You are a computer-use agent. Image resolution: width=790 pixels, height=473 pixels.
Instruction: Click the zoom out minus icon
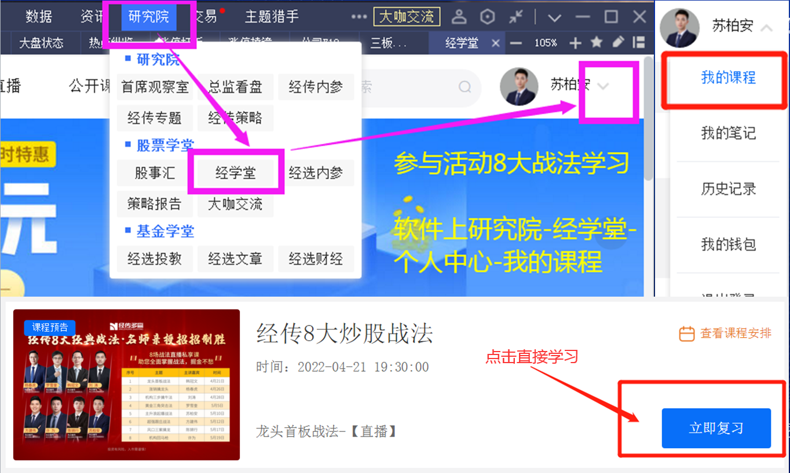tap(515, 43)
